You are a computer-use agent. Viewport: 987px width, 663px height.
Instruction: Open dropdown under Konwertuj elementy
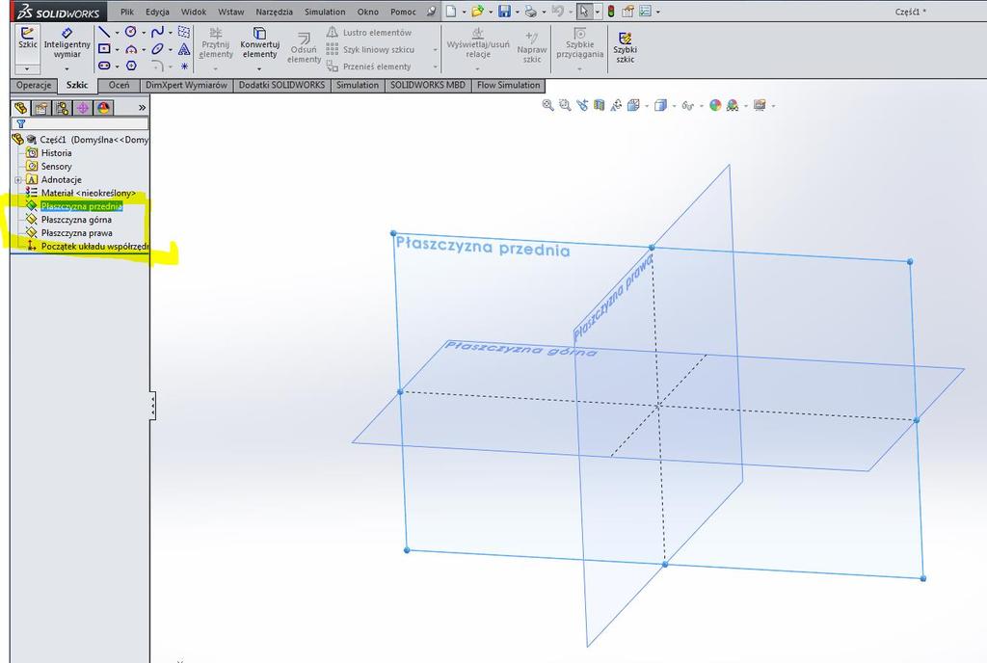259,68
